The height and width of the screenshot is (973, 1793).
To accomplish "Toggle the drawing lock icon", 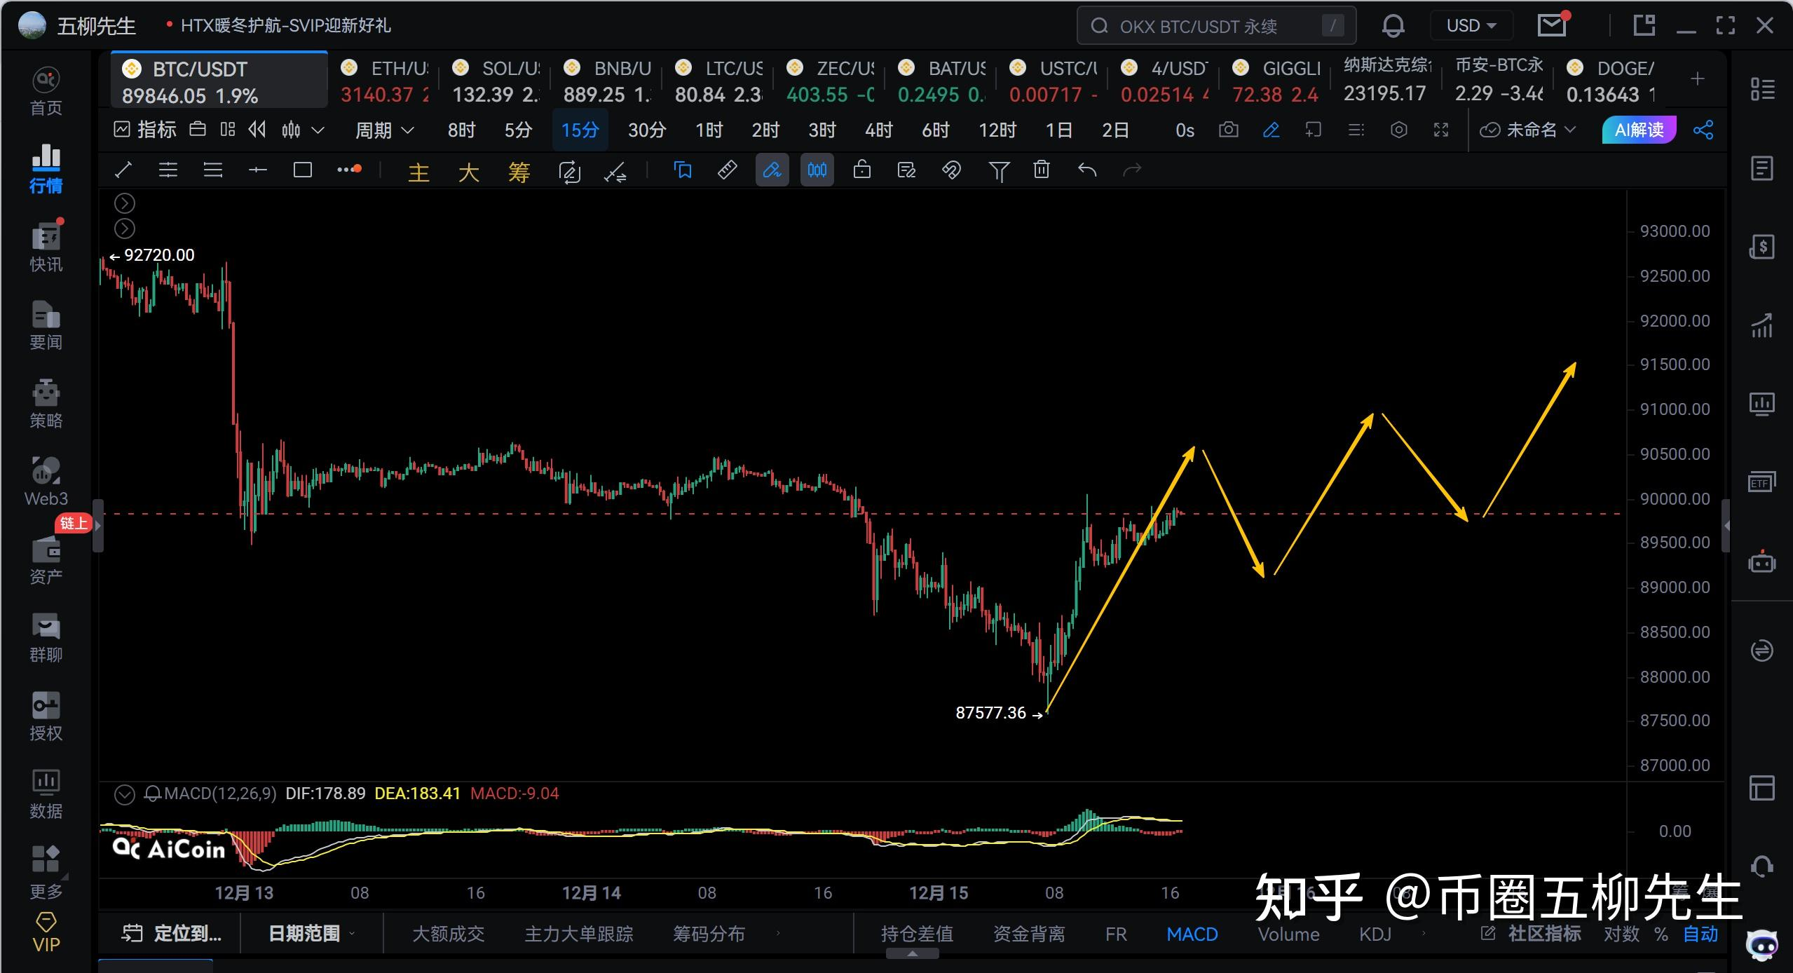I will coord(862,170).
